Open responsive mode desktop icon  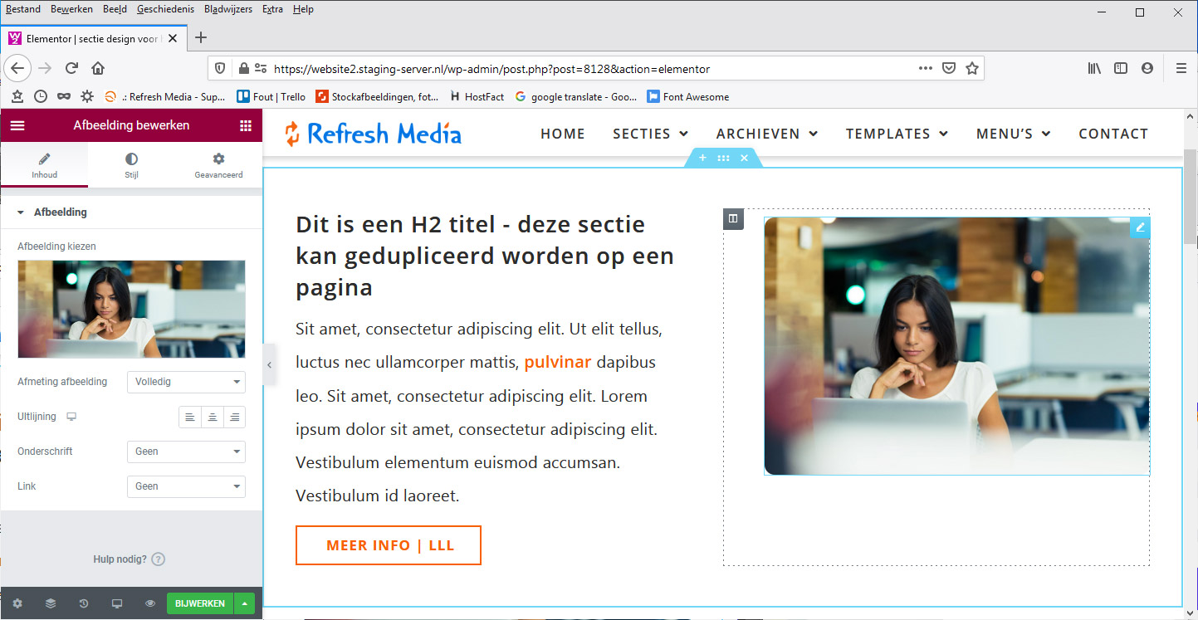click(x=117, y=603)
